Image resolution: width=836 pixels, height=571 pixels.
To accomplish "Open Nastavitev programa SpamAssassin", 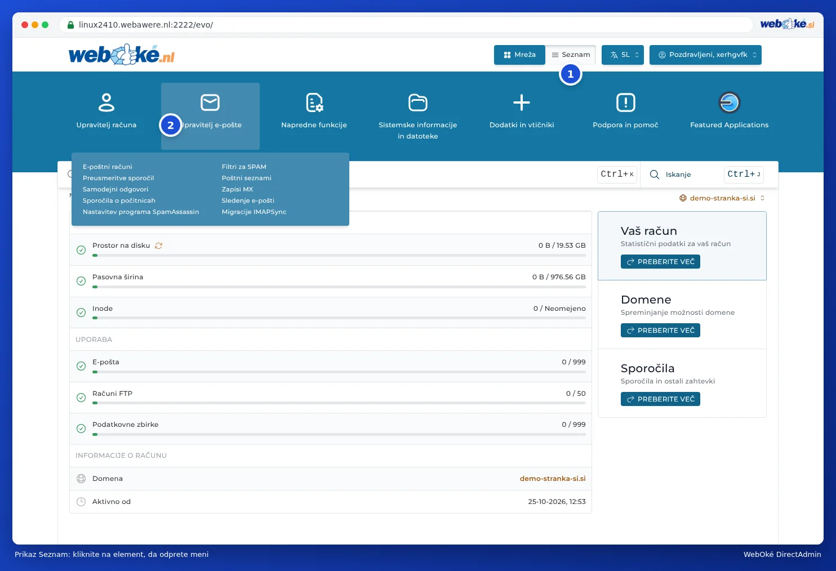I will [141, 212].
